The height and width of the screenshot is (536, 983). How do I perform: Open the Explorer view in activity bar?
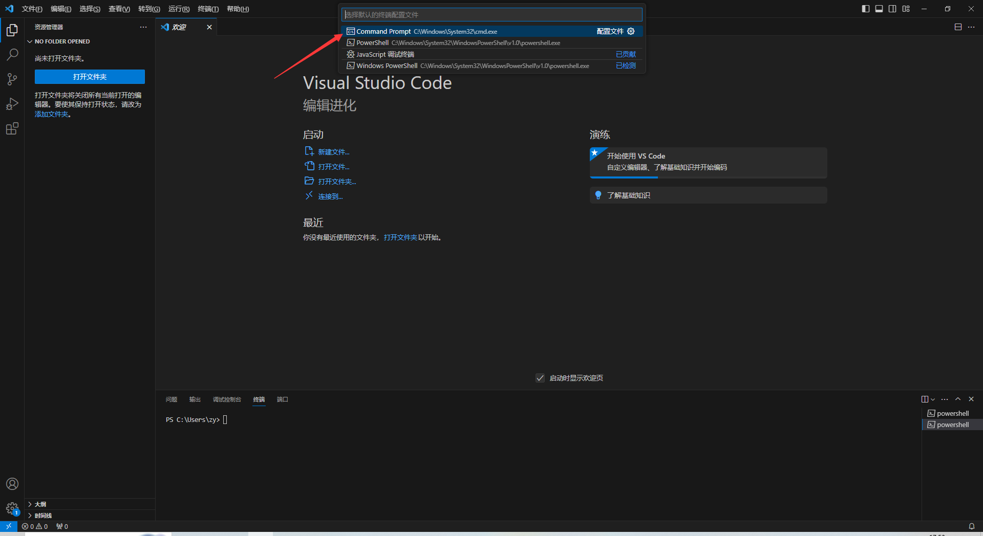[12, 30]
